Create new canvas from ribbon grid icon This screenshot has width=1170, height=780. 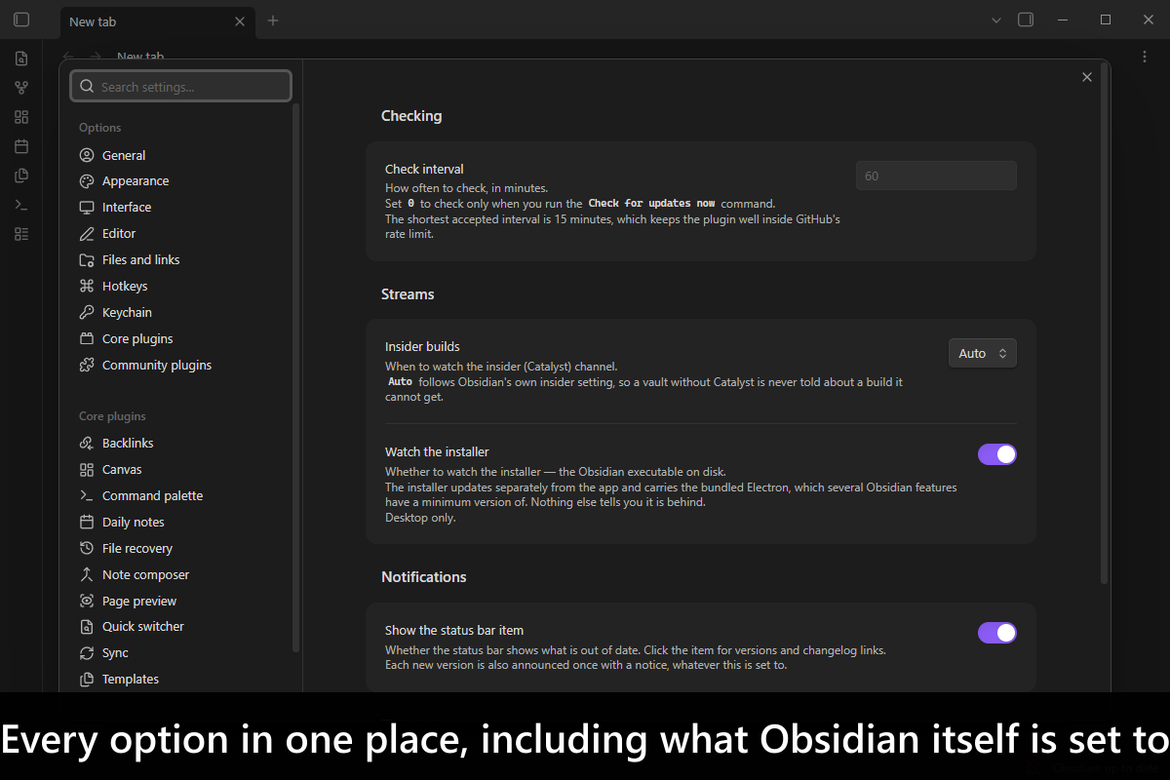21,117
